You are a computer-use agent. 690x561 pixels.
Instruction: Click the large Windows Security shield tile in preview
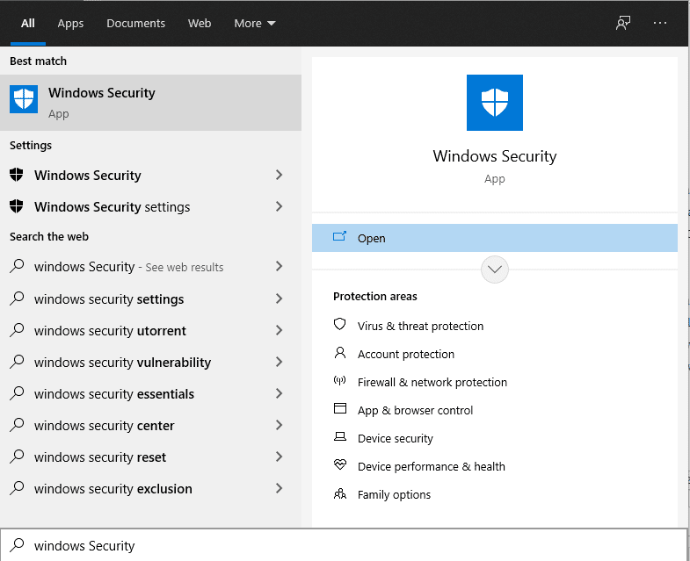pyautogui.click(x=495, y=103)
